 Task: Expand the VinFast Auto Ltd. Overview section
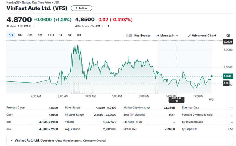click(x=12, y=140)
